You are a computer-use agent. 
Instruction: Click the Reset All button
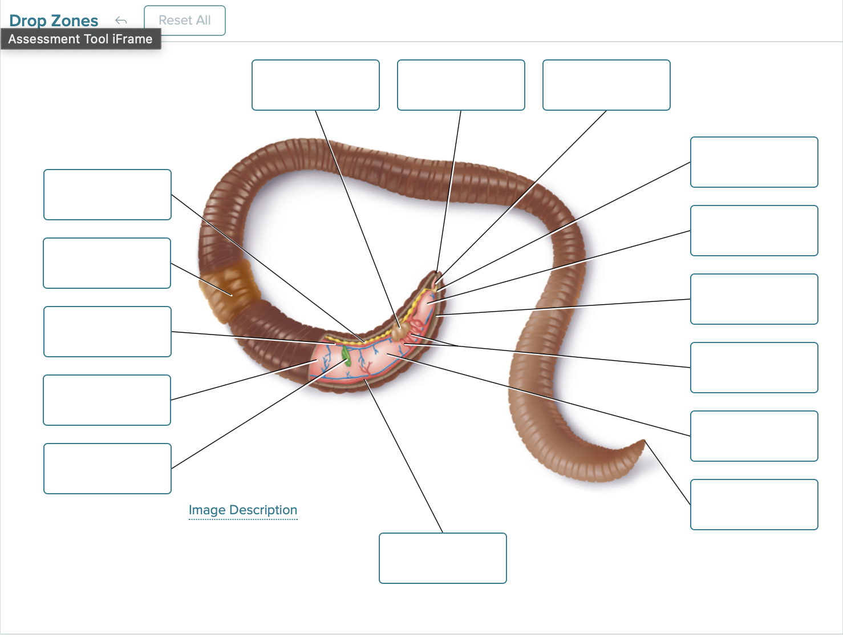[185, 20]
